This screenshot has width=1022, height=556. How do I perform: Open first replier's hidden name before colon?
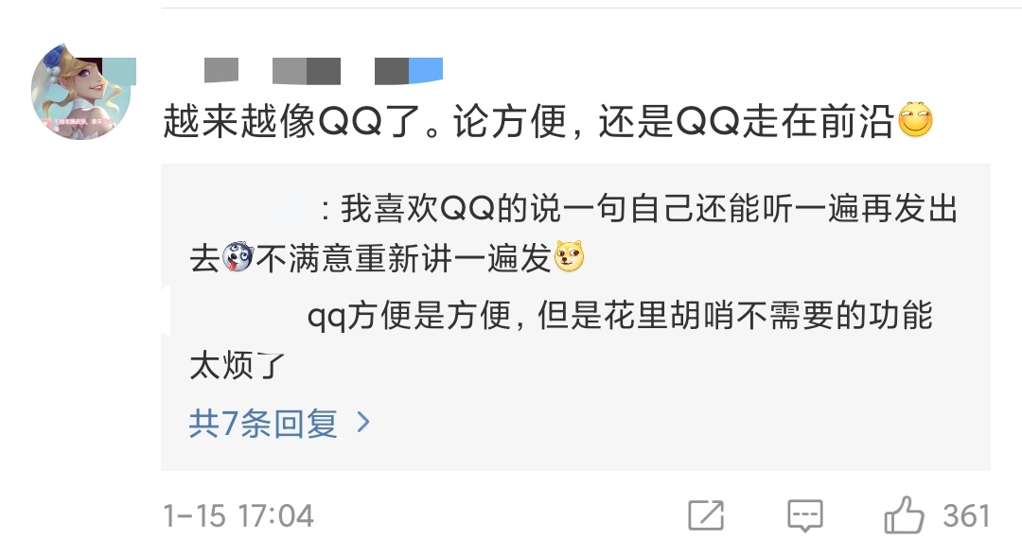[x=253, y=210]
